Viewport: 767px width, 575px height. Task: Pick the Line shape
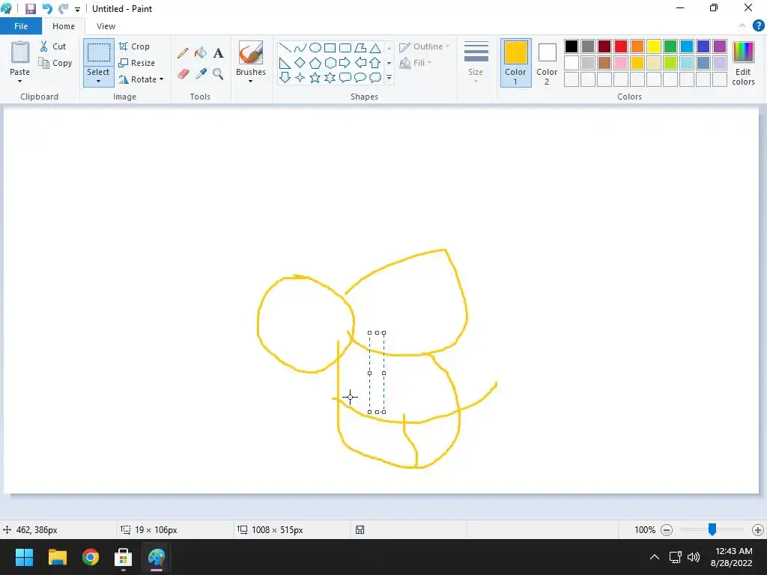pos(285,47)
